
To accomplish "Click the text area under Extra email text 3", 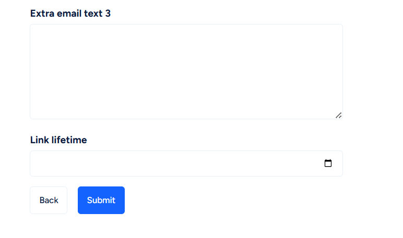I will point(186,71).
